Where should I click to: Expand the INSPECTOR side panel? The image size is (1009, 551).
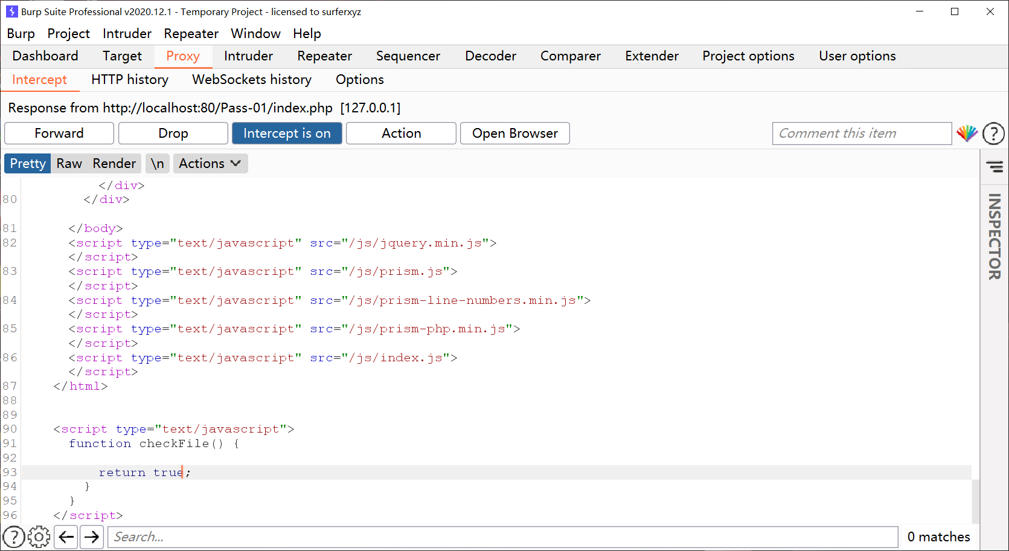[995, 236]
